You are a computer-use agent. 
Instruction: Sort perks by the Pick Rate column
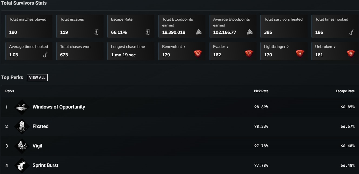coord(261,91)
